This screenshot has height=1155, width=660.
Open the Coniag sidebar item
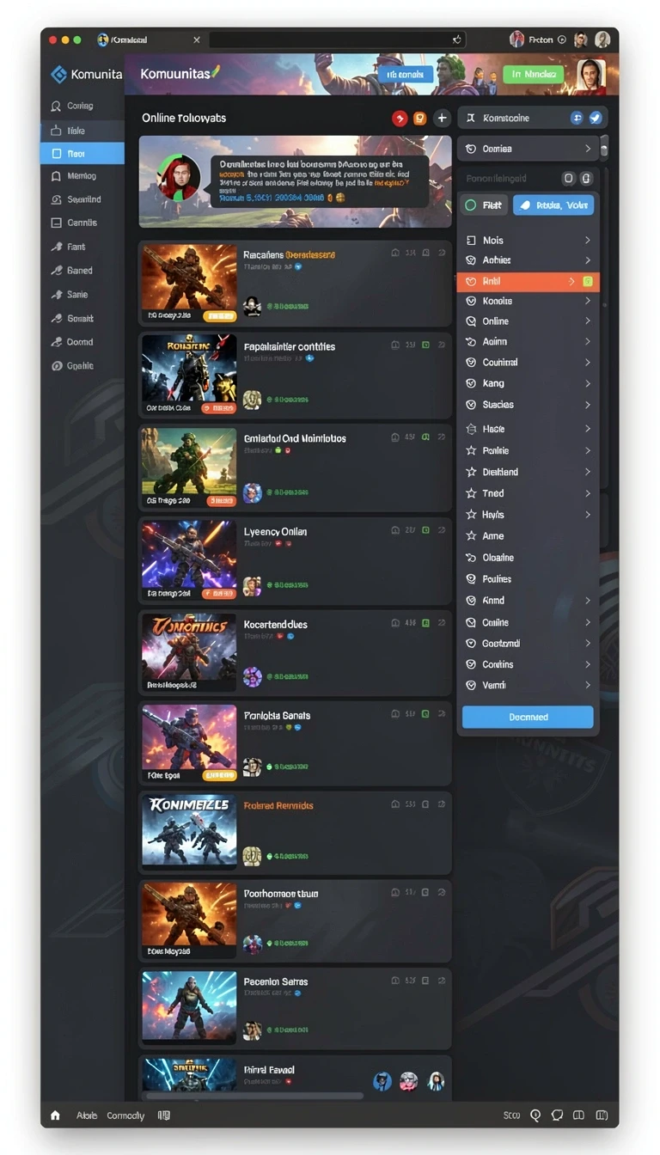pos(82,107)
